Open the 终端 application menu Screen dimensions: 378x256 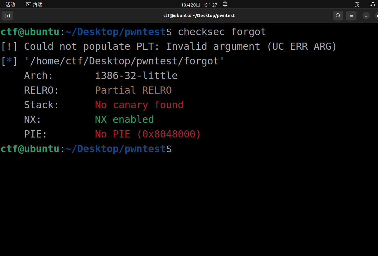pos(34,4)
